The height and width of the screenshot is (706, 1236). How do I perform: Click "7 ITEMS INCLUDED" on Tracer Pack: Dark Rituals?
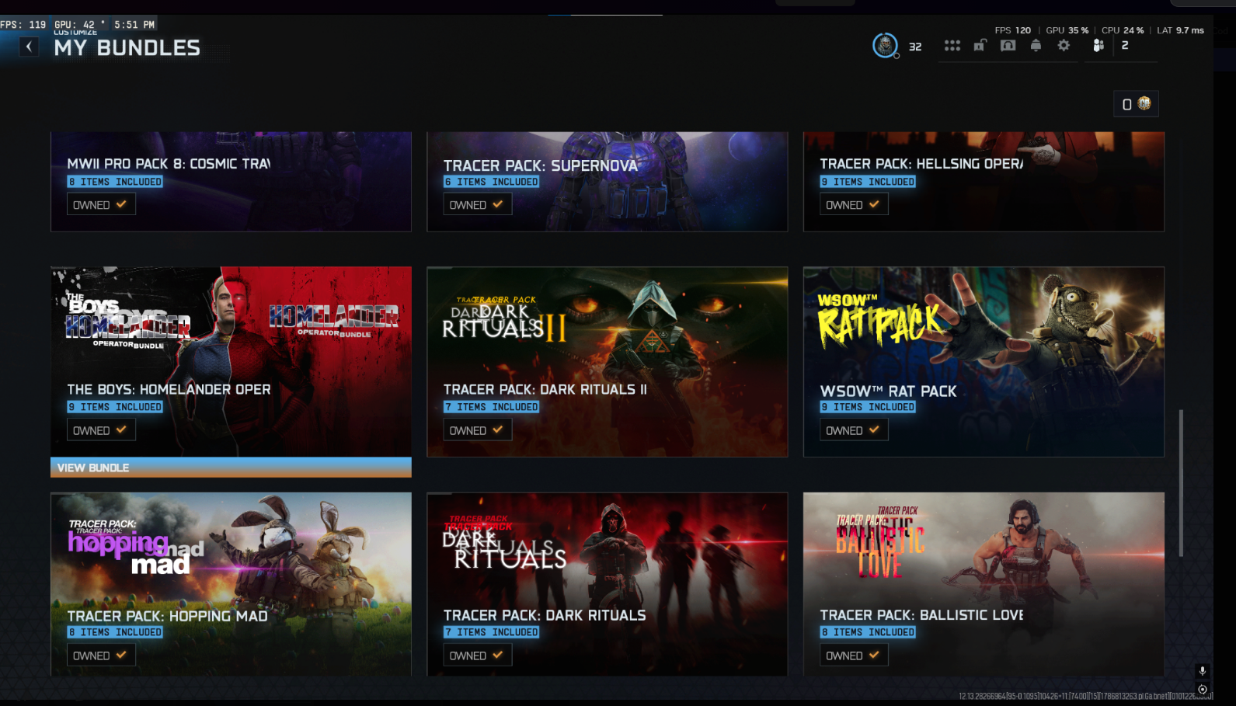point(492,632)
